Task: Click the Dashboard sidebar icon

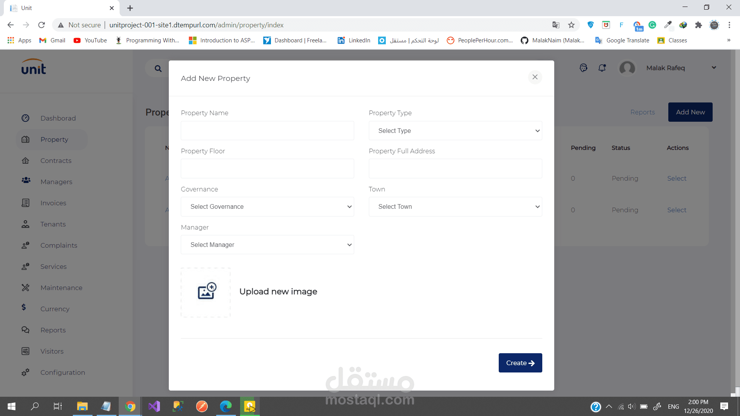Action: click(x=25, y=118)
